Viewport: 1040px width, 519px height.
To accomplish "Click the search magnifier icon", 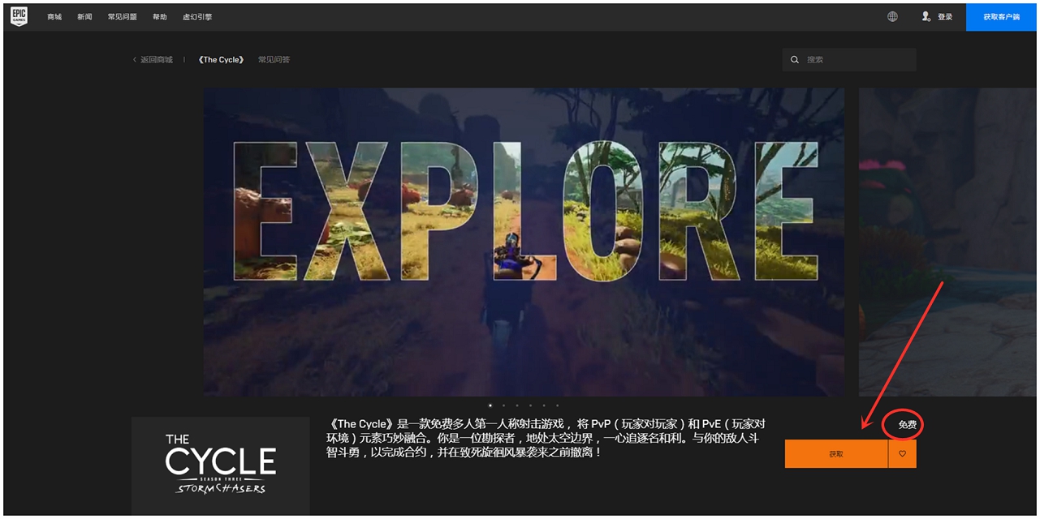I will [x=794, y=59].
